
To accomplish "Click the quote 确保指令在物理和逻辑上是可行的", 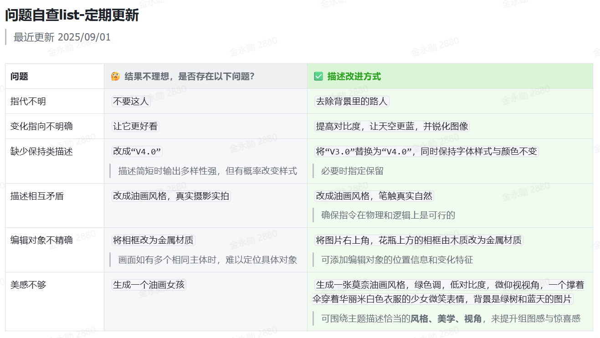I will 388,215.
